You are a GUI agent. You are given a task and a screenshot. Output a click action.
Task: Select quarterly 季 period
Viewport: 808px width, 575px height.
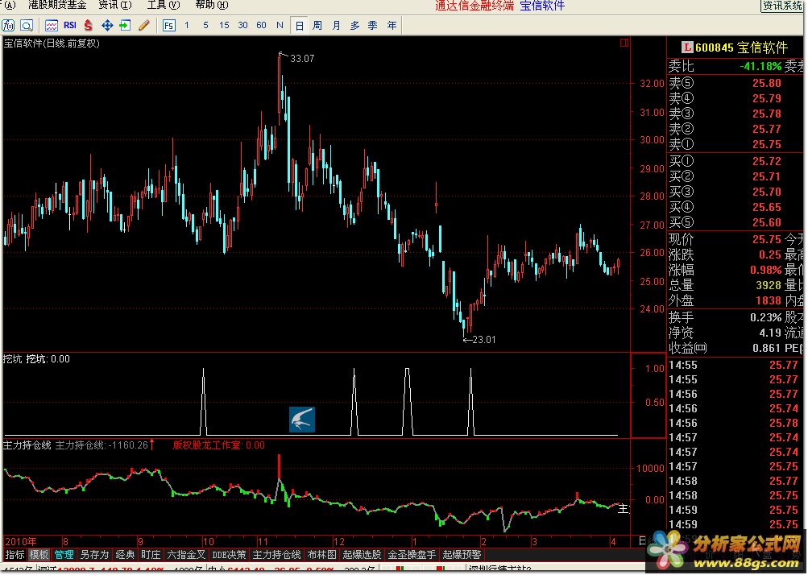point(373,25)
